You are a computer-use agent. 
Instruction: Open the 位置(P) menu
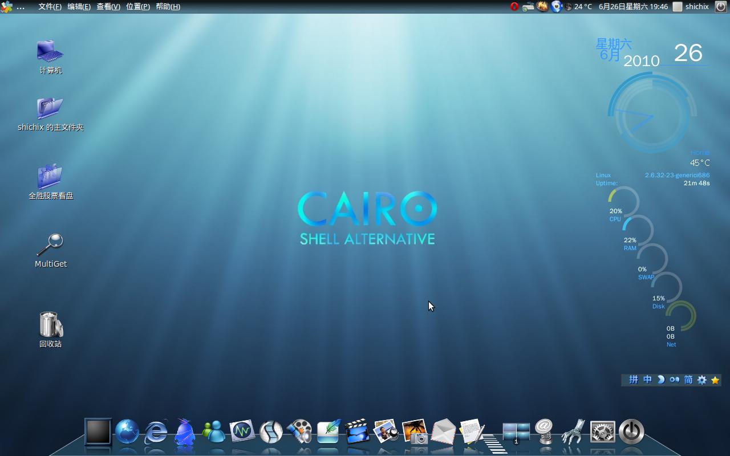click(x=138, y=7)
